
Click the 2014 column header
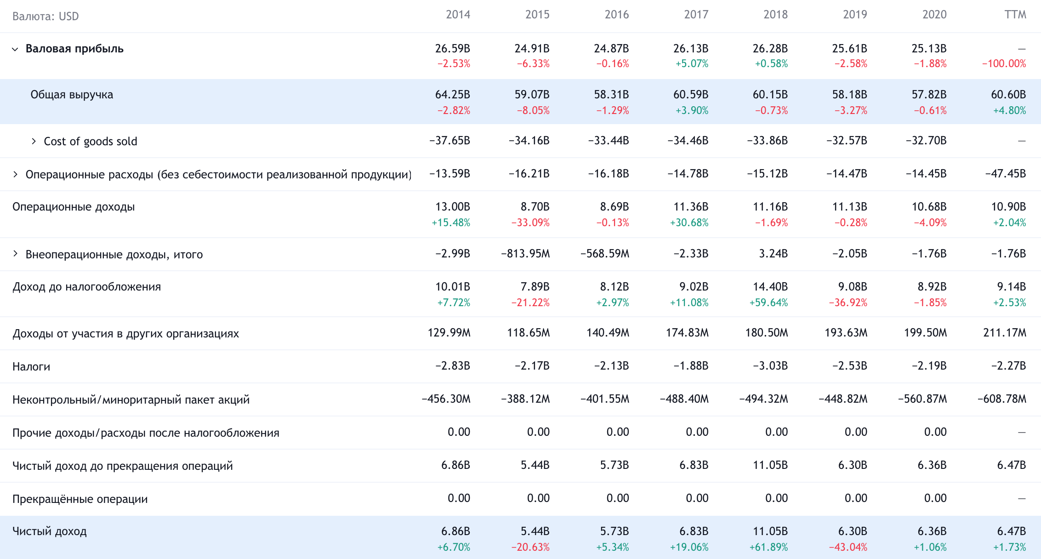(x=458, y=15)
